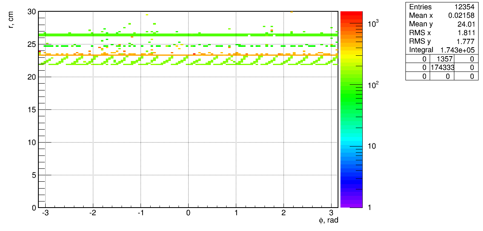Click the y-axis tick label 20
This screenshot has height=231, width=483.
33,77
